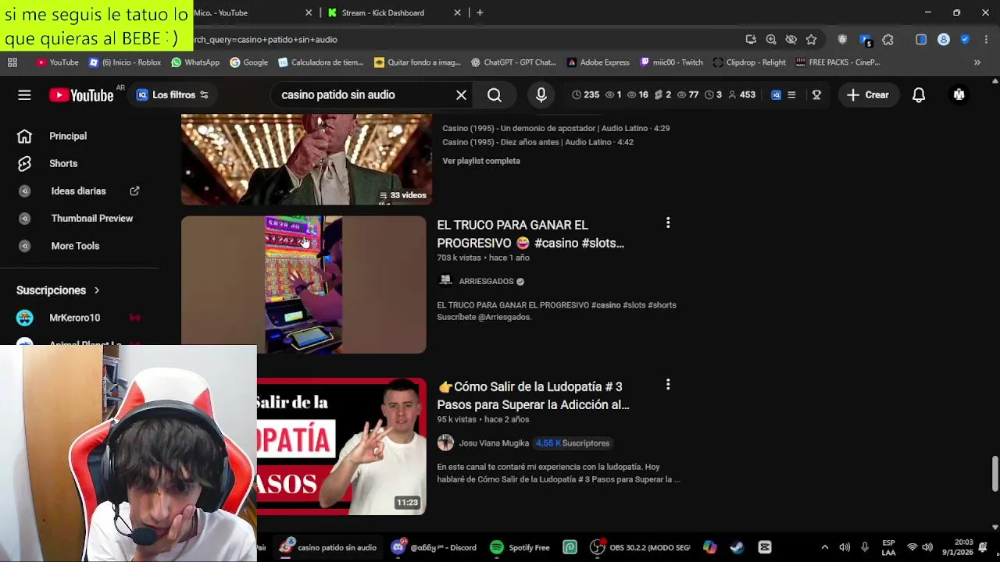Open the zoom magnifier in address bar
Viewport: 1000px width, 562px height.
[771, 39]
